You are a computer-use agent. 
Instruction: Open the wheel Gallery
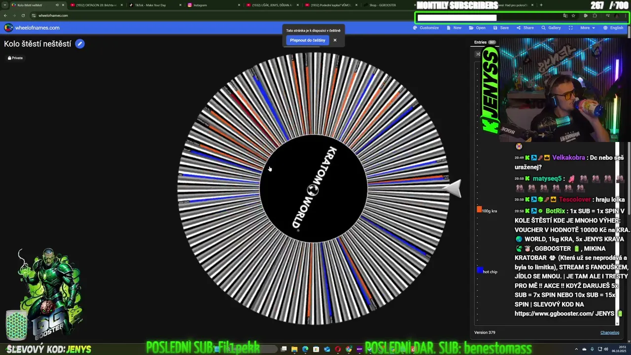pyautogui.click(x=551, y=28)
